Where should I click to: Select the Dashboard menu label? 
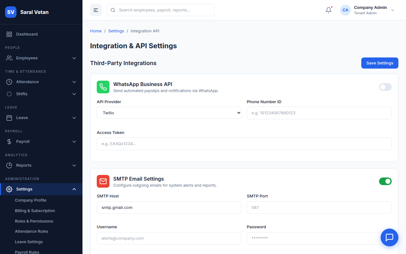[x=27, y=34]
